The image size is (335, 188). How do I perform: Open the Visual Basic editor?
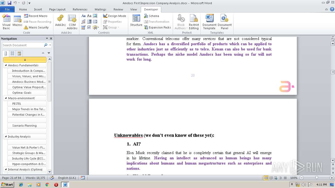coord(6,22)
